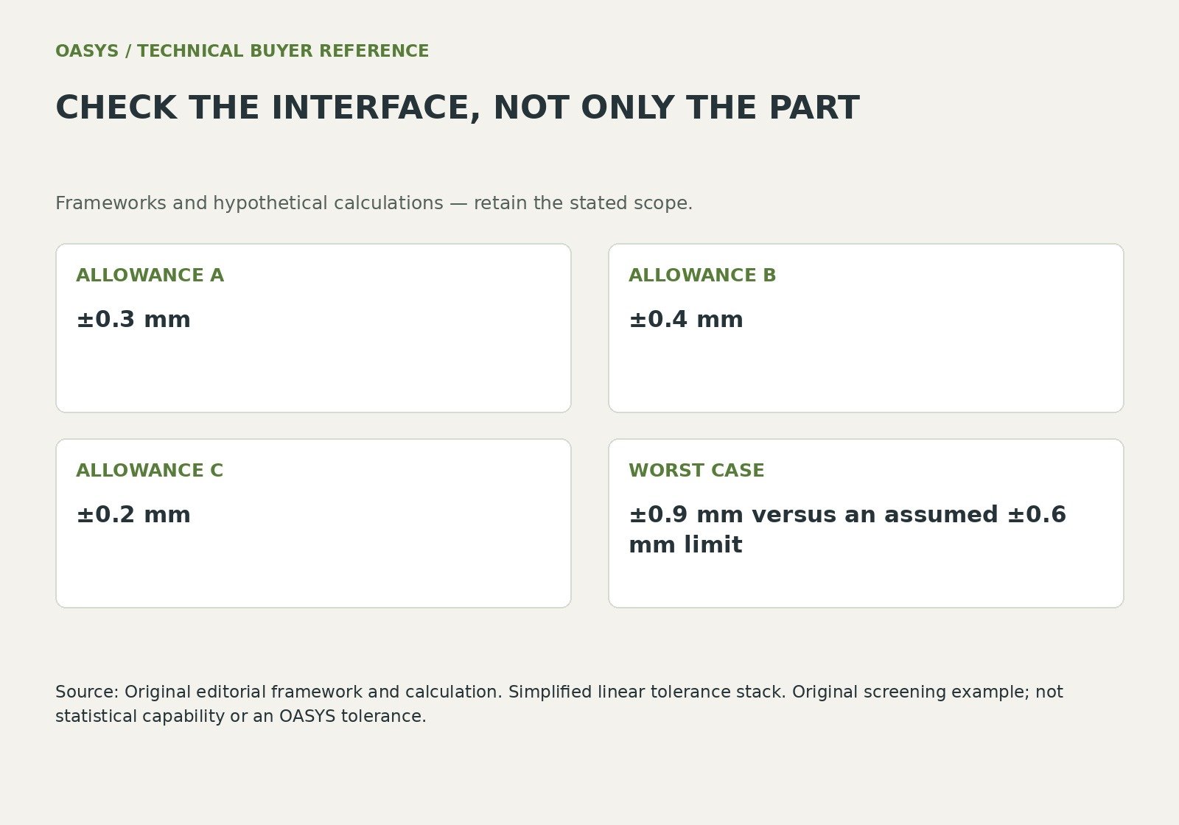
Task: Select the 'ALLOWANCE A' label
Action: coord(150,275)
